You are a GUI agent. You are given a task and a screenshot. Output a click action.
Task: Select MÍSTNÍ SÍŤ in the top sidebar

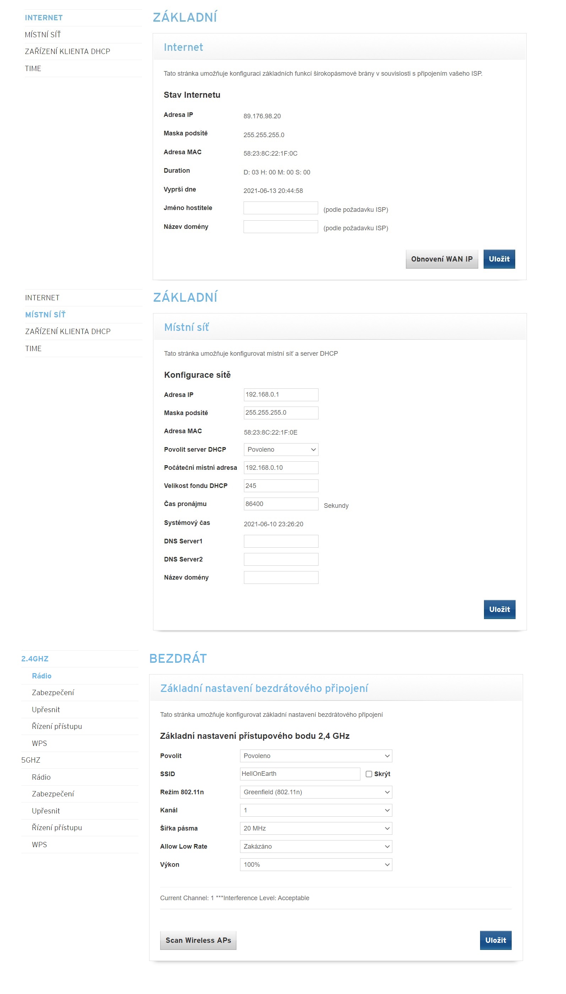point(43,34)
